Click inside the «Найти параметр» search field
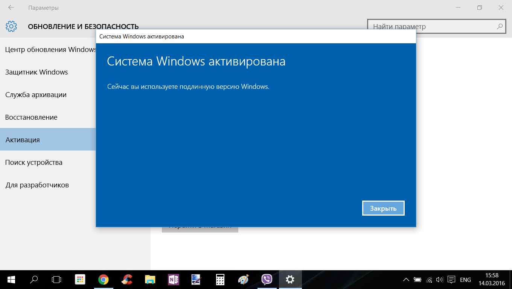The width and height of the screenshot is (512, 289). tap(437, 26)
